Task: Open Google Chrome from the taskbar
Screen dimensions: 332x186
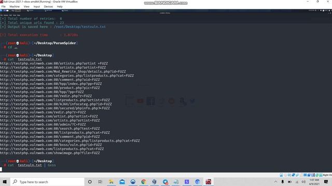Action: click(144, 181)
